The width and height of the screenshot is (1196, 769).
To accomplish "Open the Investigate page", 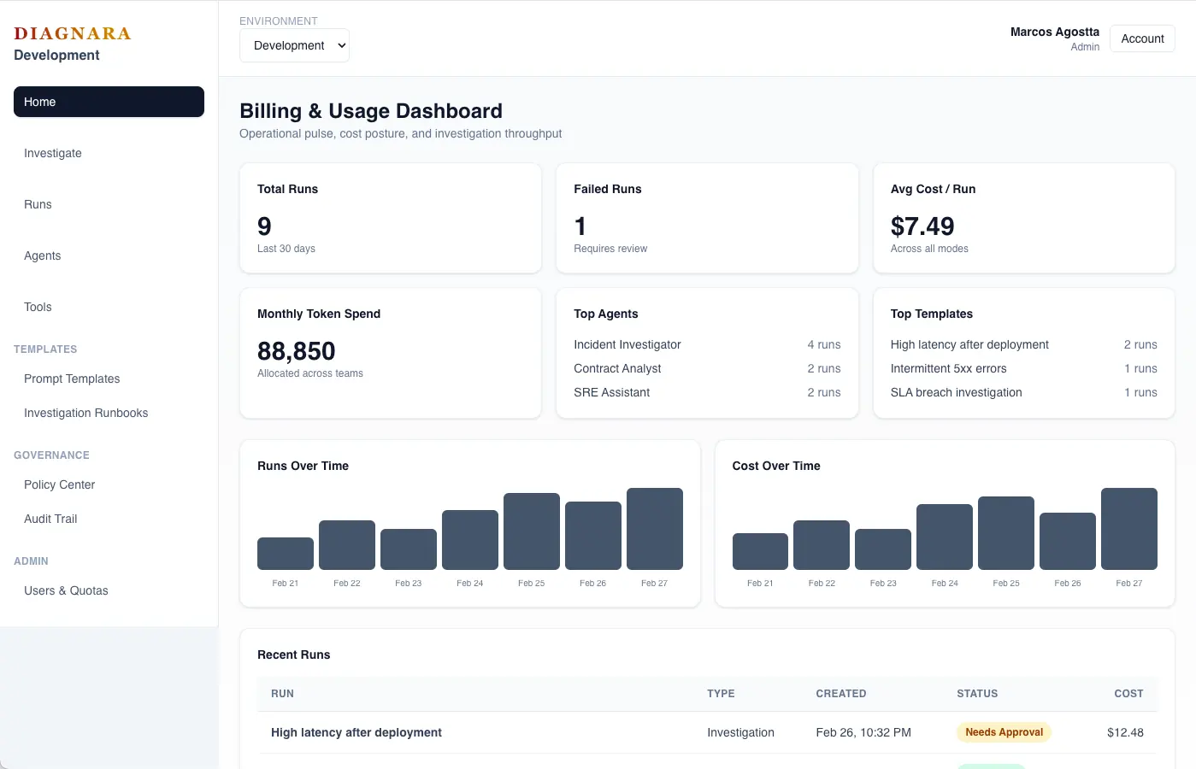I will click(x=53, y=153).
